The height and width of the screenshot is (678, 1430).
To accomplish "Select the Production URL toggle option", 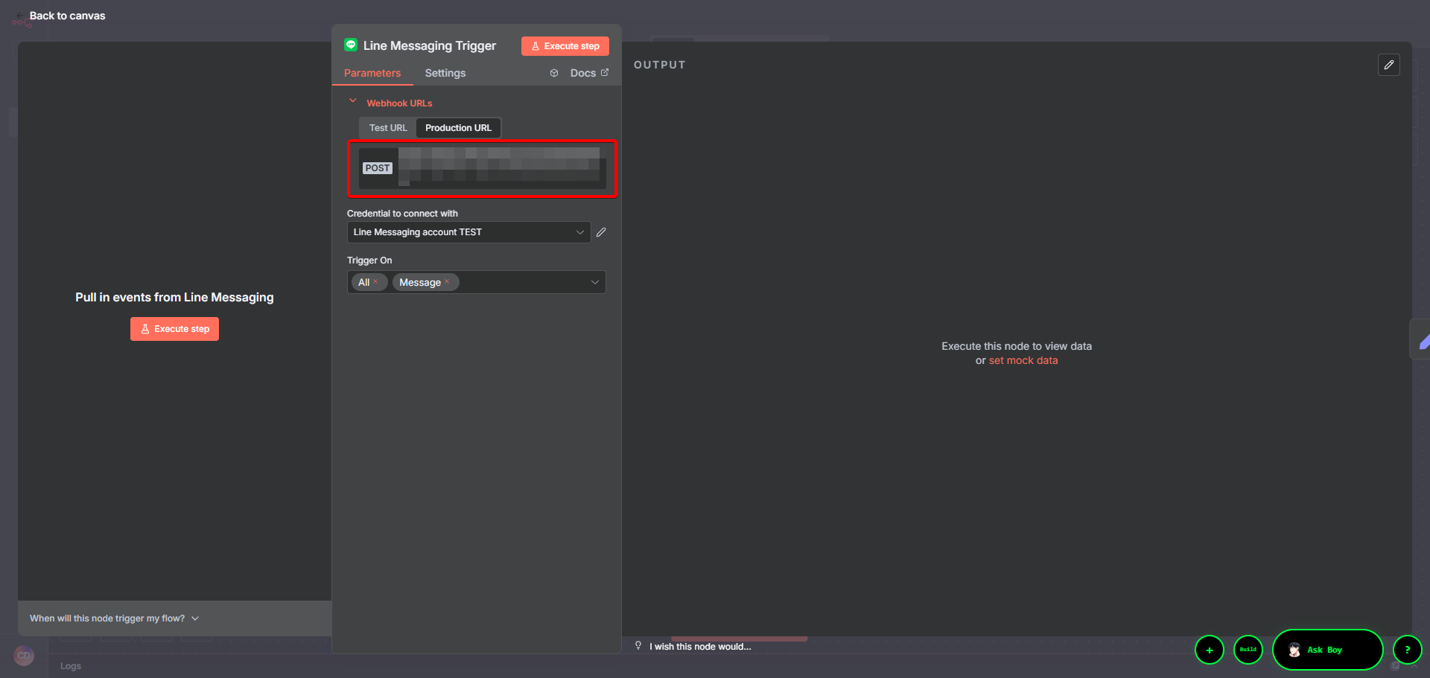I will pyautogui.click(x=458, y=128).
